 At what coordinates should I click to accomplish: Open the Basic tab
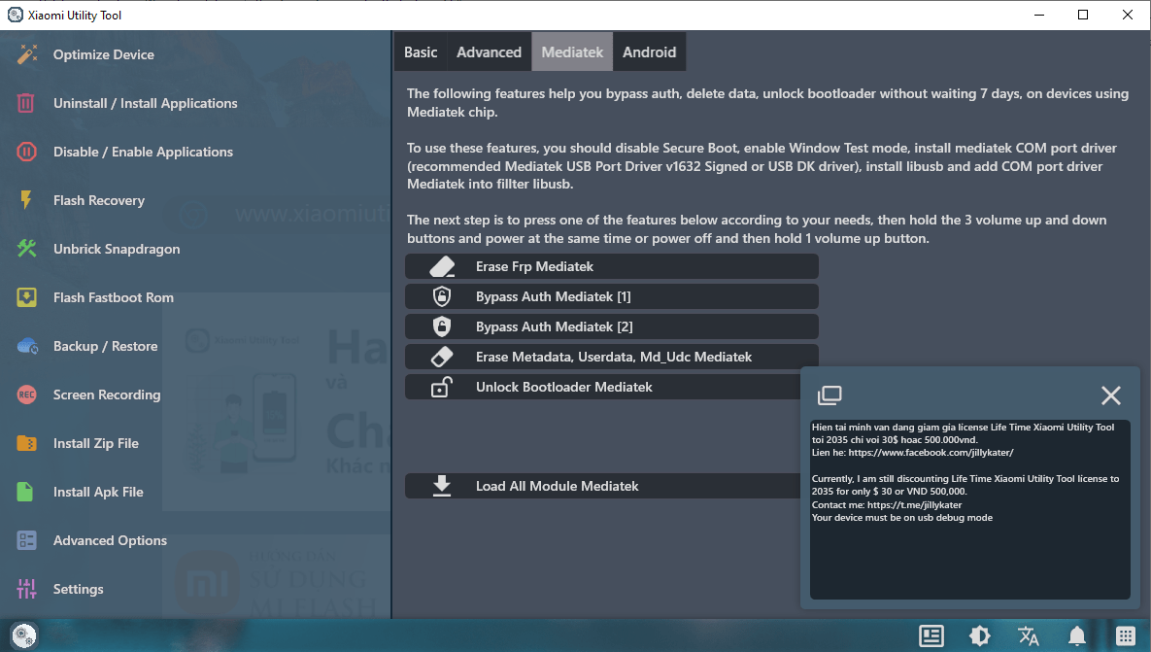click(x=421, y=51)
